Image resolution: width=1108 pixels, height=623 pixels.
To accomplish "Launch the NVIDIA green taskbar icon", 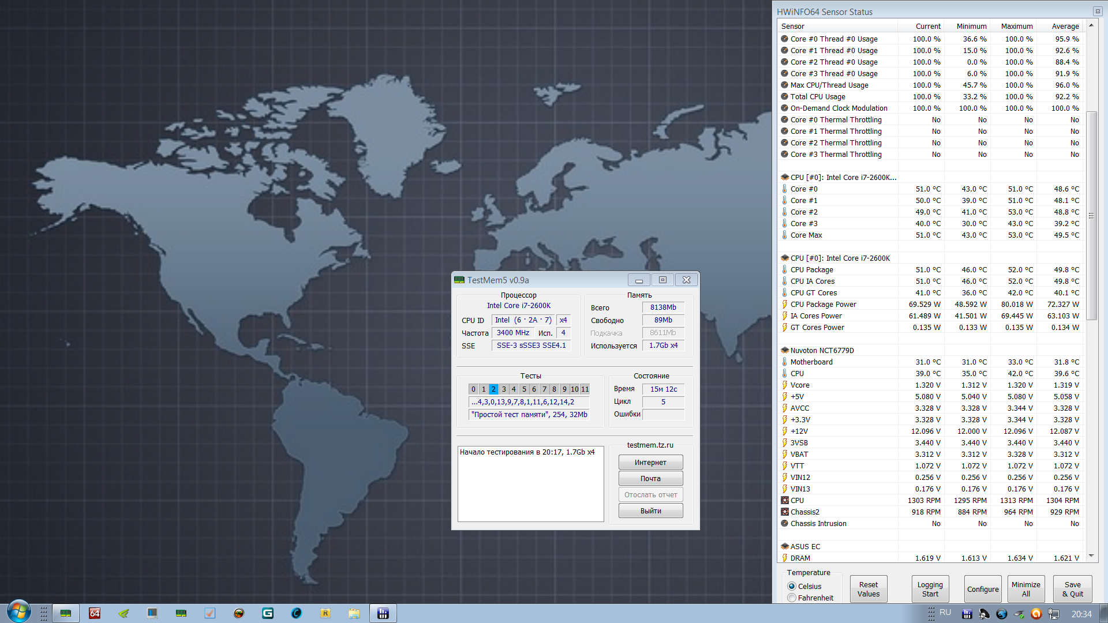I will pyautogui.click(x=123, y=613).
